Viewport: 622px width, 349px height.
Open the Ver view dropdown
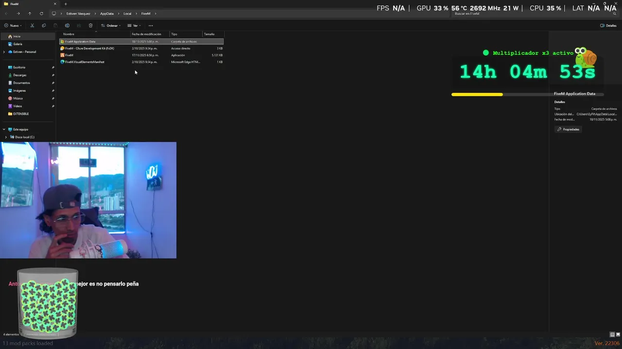click(x=134, y=26)
